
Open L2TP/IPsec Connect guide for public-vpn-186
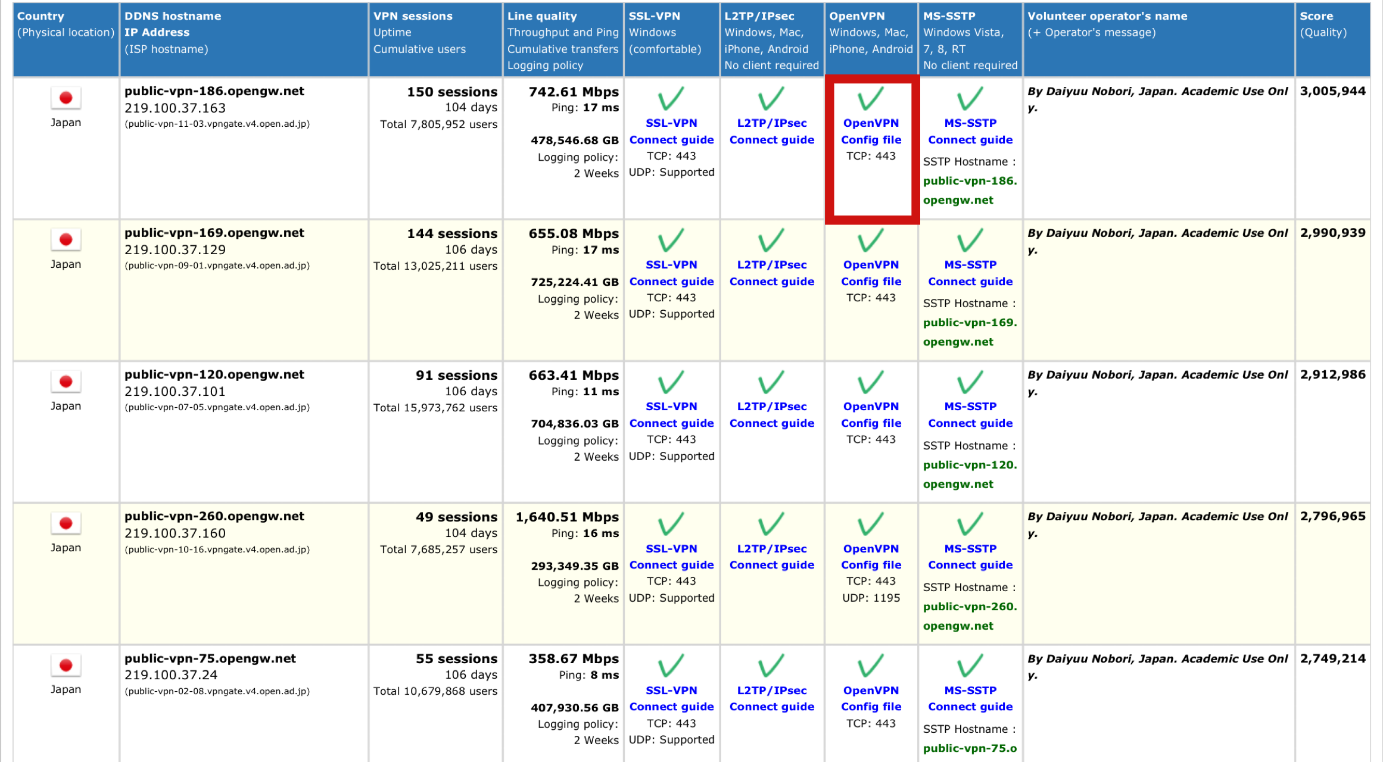(771, 132)
